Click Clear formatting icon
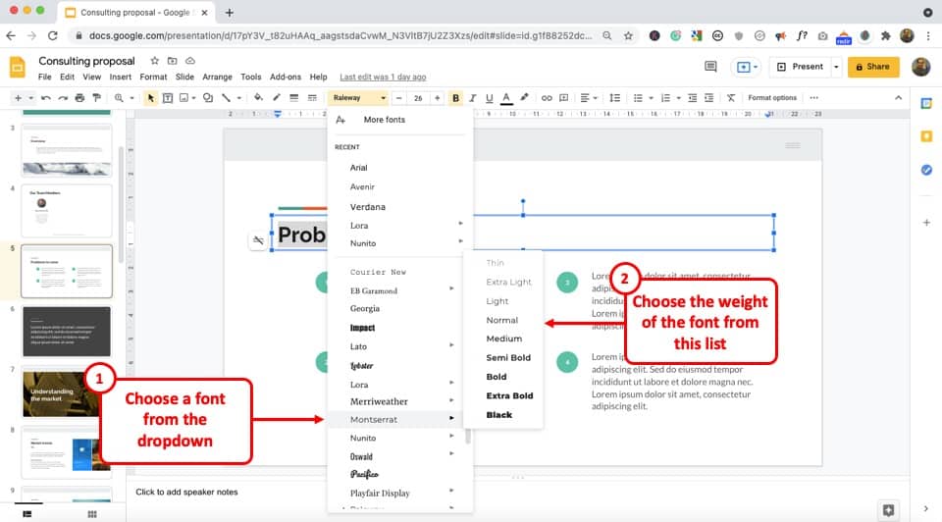Viewport: 942px width, 522px height. click(x=730, y=98)
